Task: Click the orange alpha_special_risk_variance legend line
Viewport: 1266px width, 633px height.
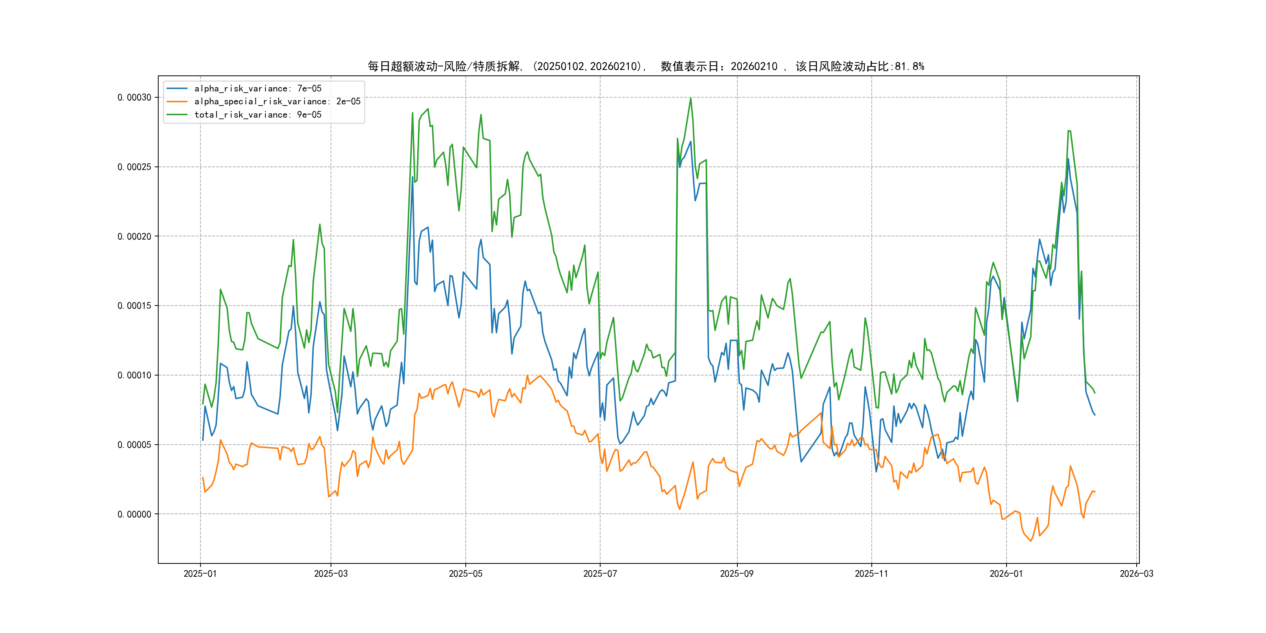Action: (177, 102)
